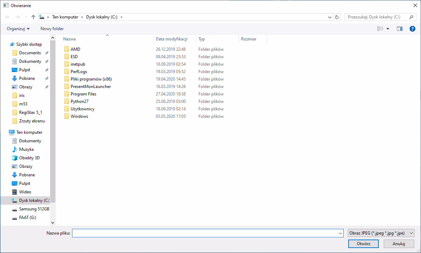421x253 pixels.
Task: Select Wideo folder in the sidebar
Action: click(25, 192)
